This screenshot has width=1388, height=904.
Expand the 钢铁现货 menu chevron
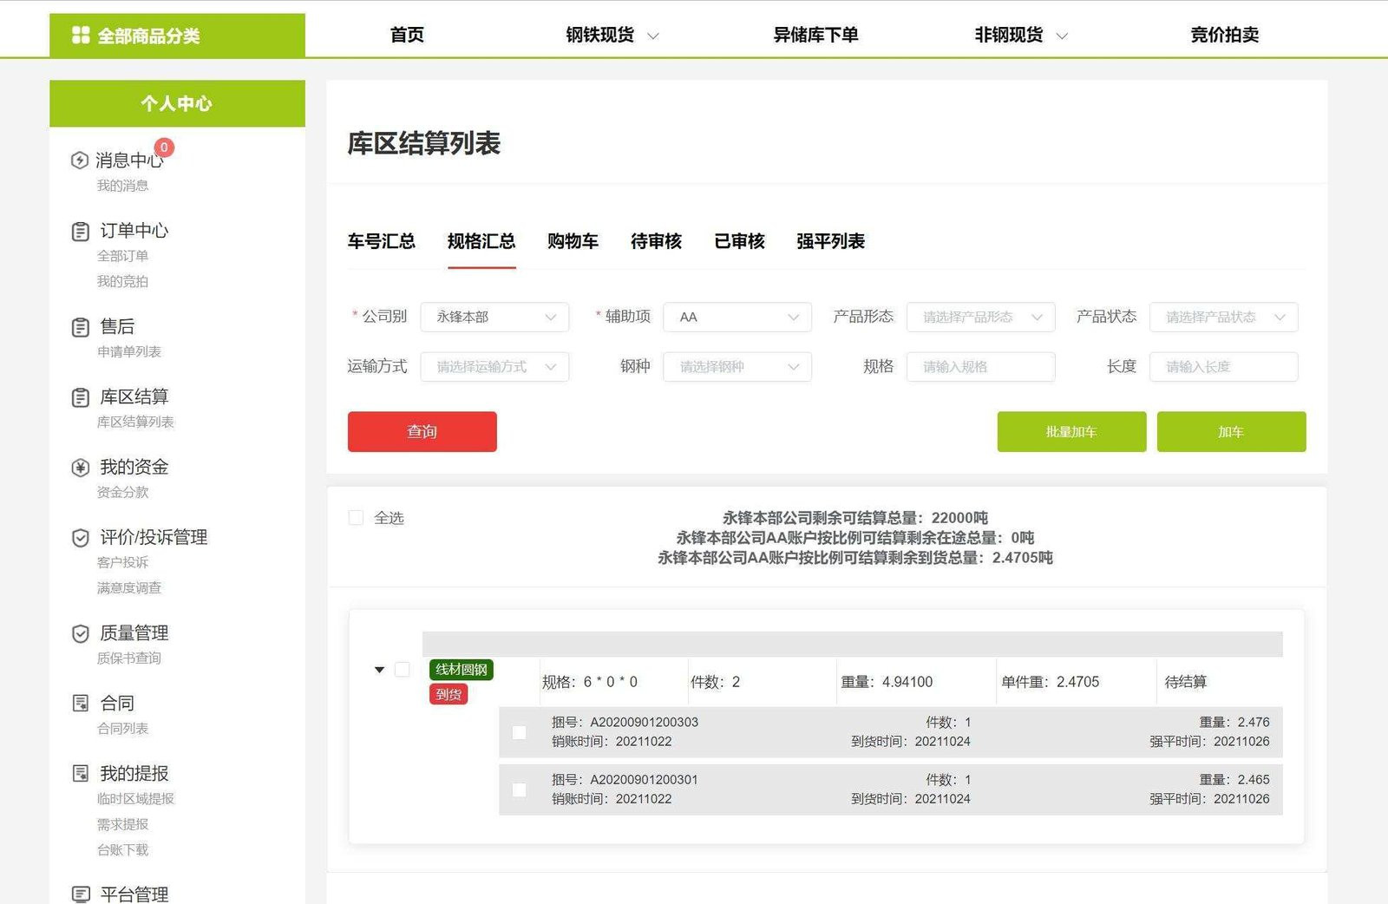pos(653,36)
